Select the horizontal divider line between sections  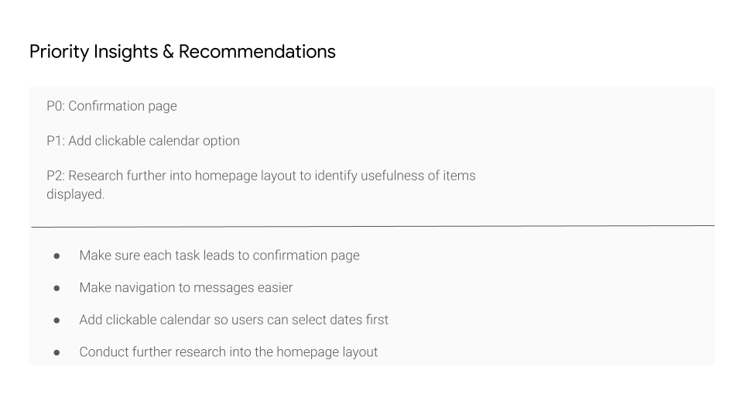[x=373, y=226]
